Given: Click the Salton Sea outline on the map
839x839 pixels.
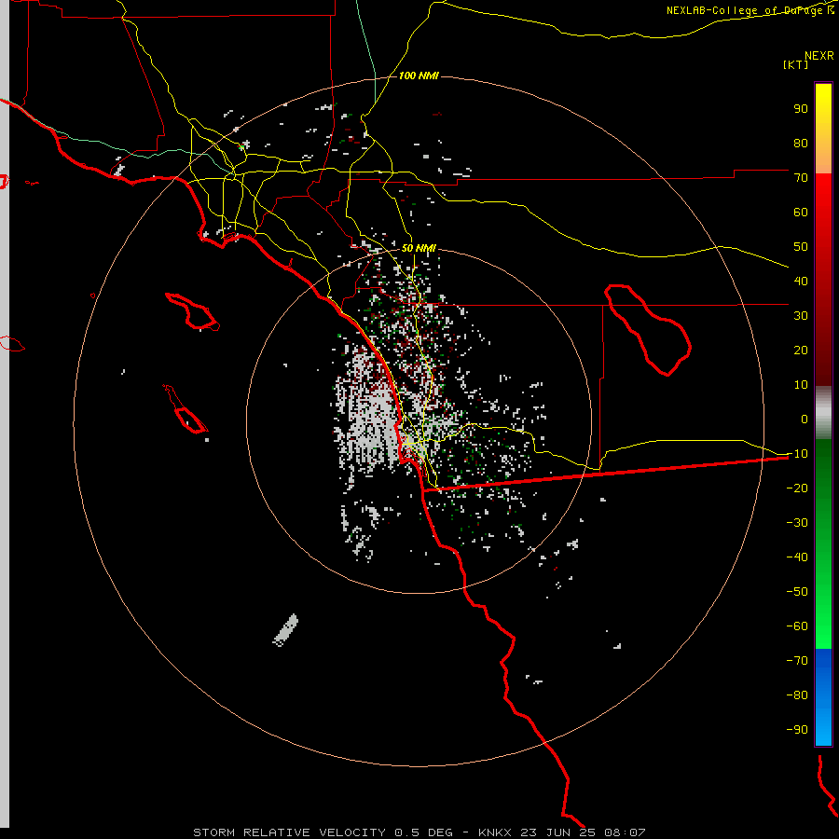Looking at the screenshot, I should (647, 330).
